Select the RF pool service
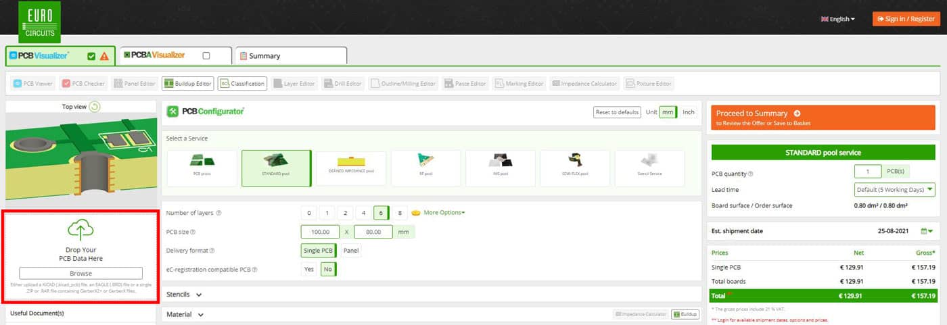 pyautogui.click(x=425, y=168)
